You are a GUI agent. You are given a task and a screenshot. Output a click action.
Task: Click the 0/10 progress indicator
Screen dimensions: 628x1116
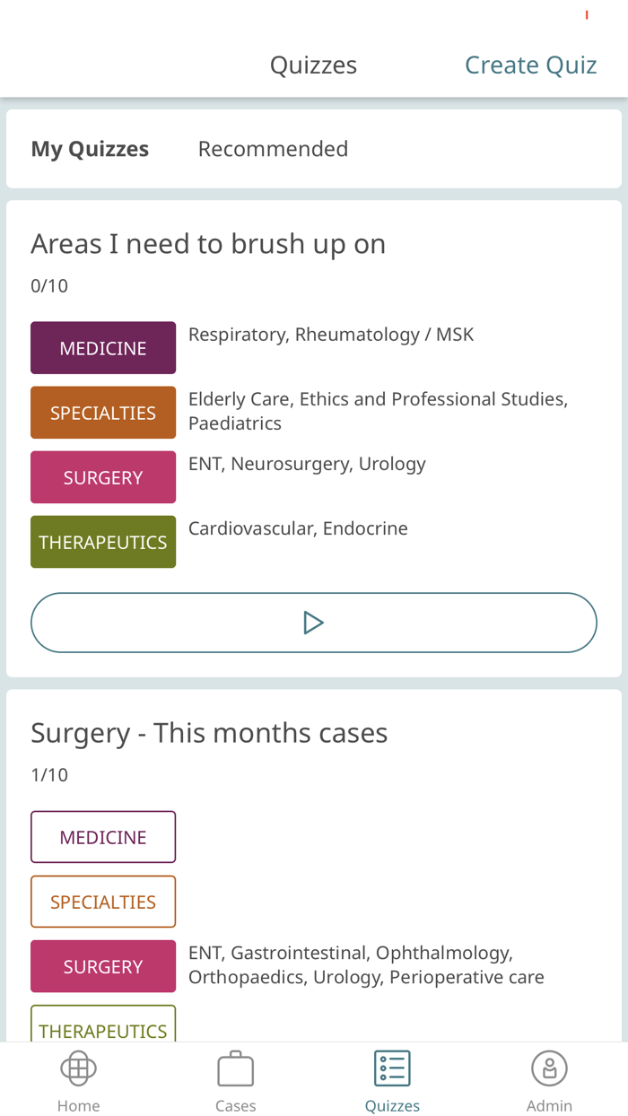tap(49, 284)
